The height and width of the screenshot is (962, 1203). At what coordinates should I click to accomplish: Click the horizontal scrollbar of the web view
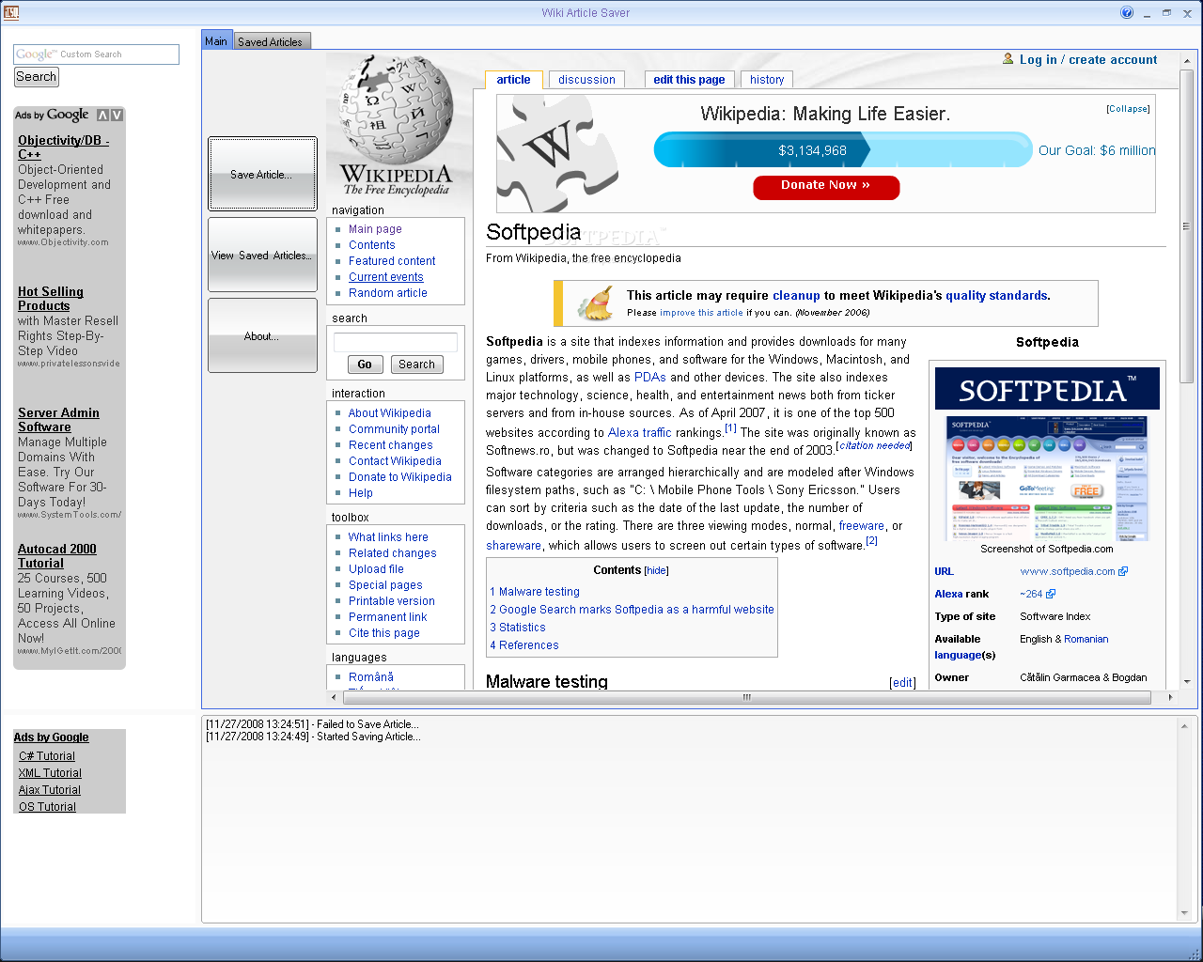click(x=746, y=697)
